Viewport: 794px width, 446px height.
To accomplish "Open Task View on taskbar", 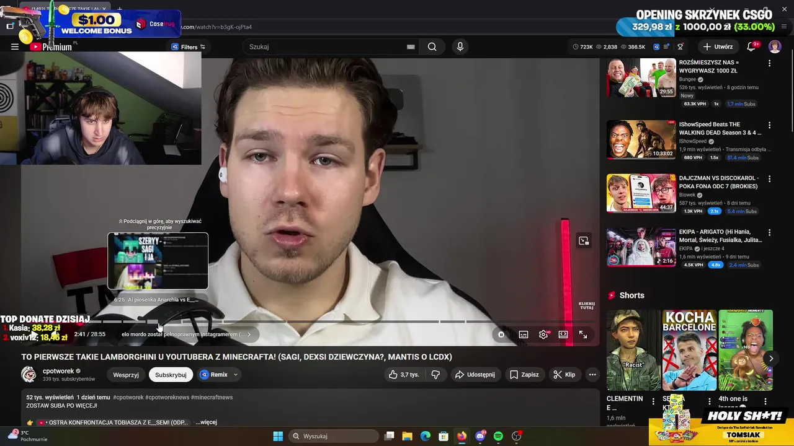I will click(x=389, y=436).
